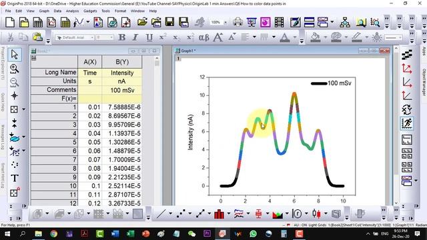Select the B(Y) column header
Viewport: 427px width, 240px height.
click(x=122, y=62)
